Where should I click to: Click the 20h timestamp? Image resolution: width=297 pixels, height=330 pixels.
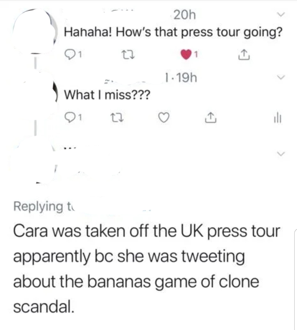tap(185, 15)
